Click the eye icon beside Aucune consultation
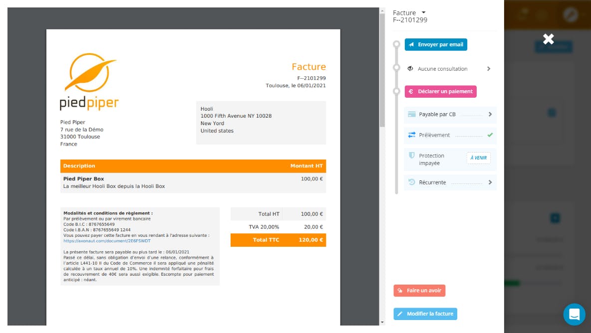The image size is (591, 333). click(x=410, y=69)
